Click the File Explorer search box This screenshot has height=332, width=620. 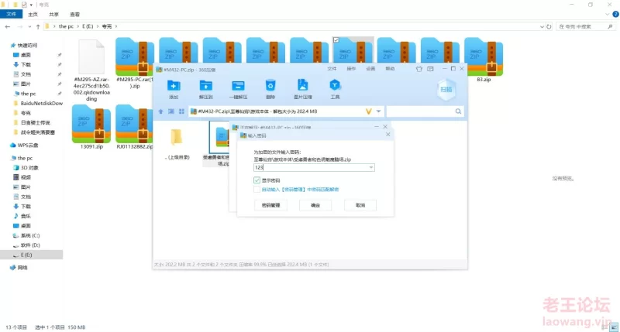[586, 26]
